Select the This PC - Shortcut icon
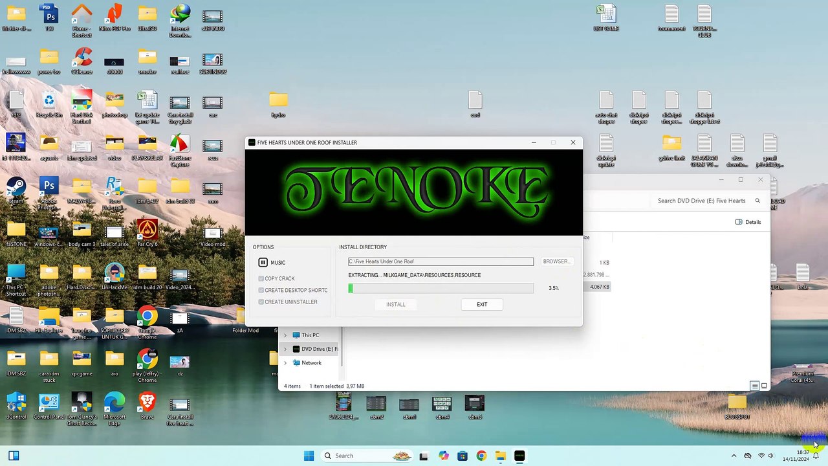828x466 pixels. point(16,280)
